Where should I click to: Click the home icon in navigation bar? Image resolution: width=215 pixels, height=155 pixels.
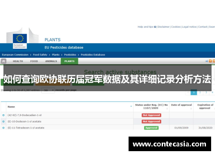[3, 61]
